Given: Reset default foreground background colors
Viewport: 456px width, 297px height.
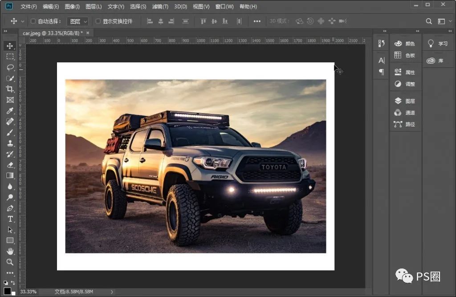Looking at the screenshot, I should tap(6, 282).
